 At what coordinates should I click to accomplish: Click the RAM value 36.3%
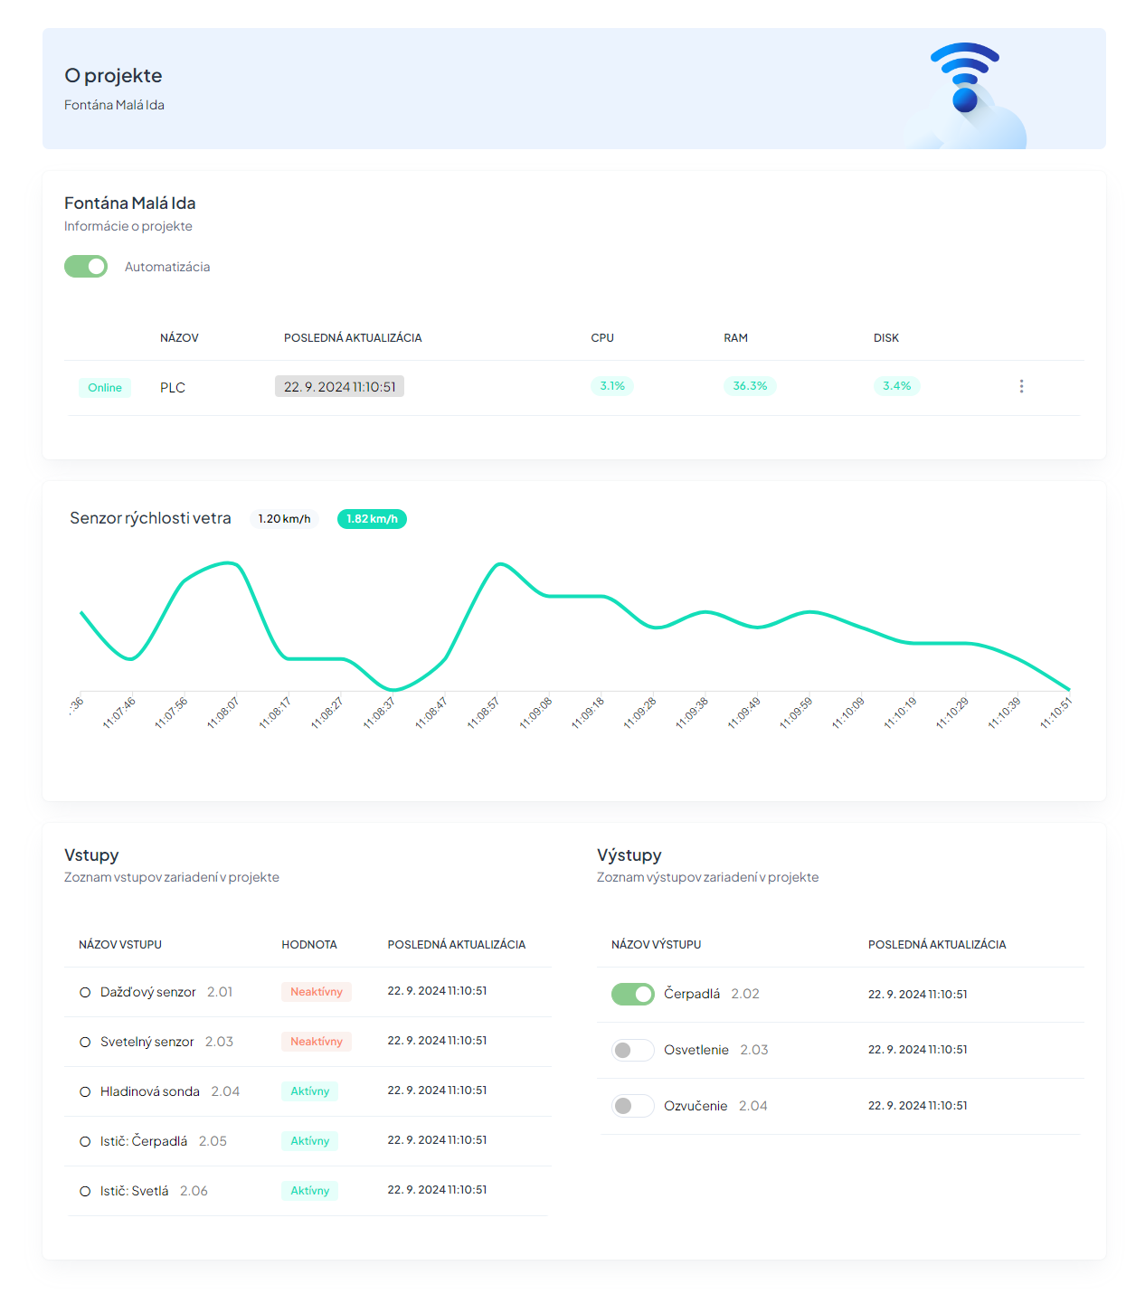click(750, 386)
